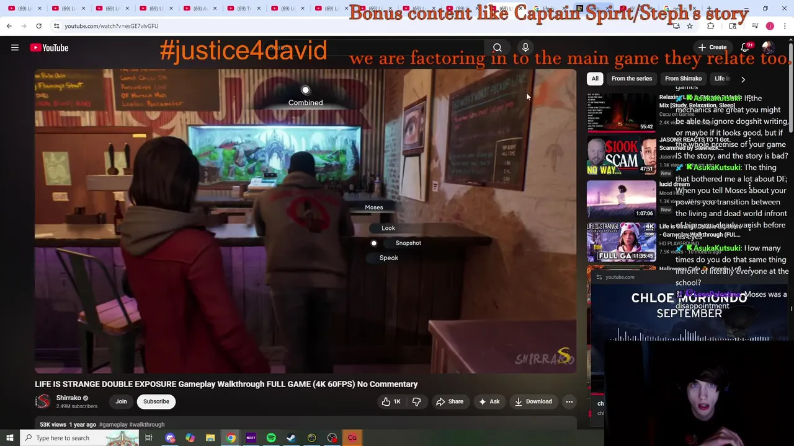Viewport: 794px width, 446px height.
Task: Open YouTube notifications bell
Action: 745,47
